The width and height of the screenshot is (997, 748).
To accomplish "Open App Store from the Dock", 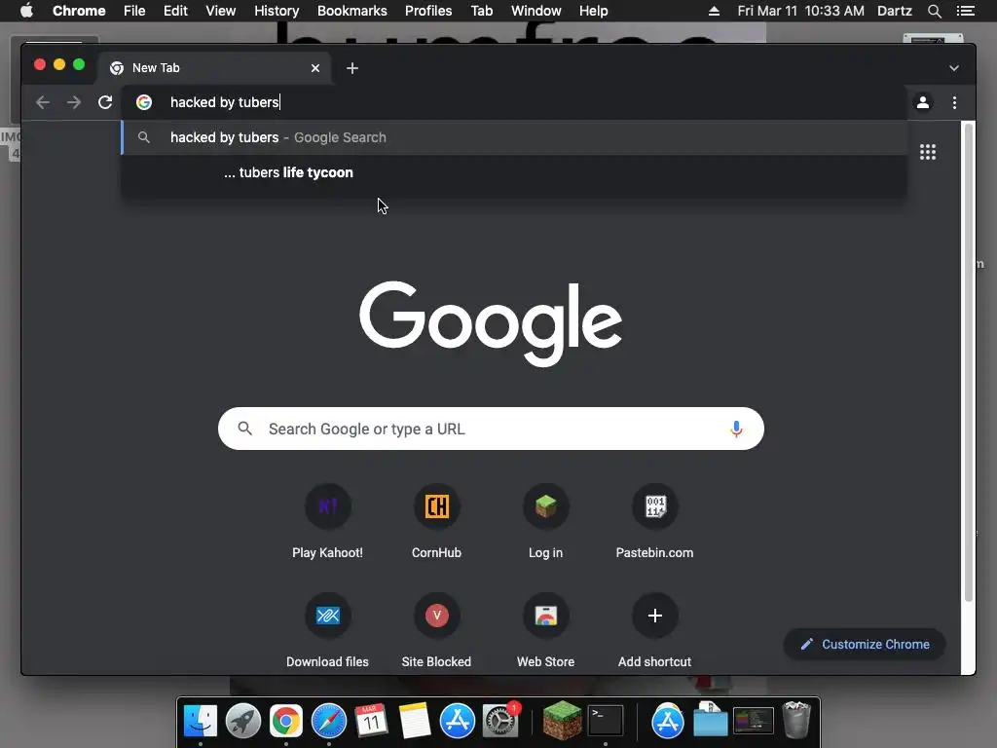I will point(458,722).
